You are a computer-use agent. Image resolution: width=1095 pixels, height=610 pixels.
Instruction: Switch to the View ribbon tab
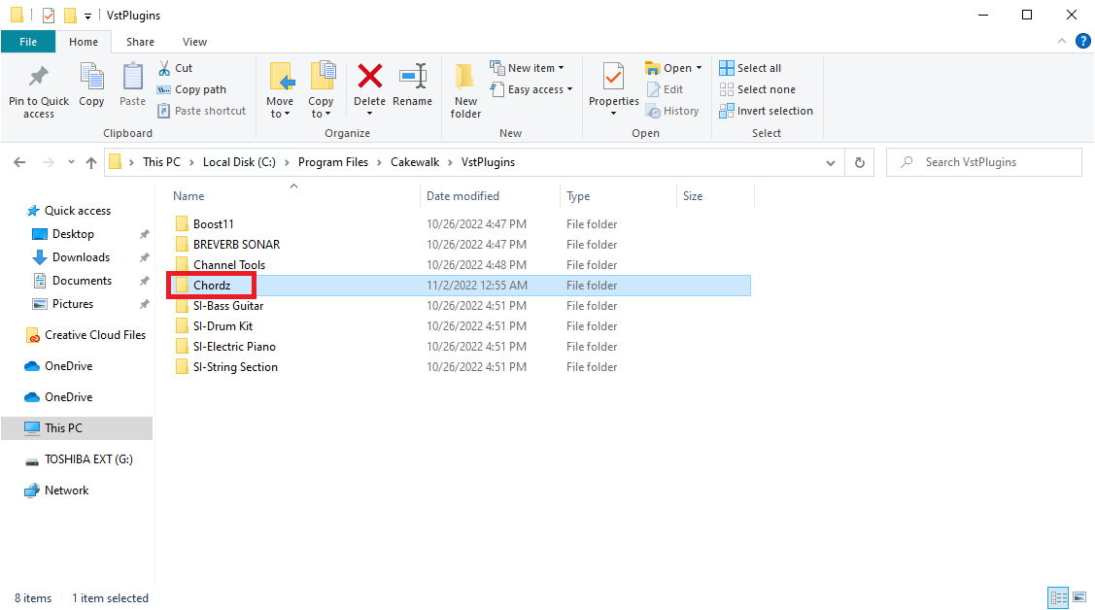point(194,42)
